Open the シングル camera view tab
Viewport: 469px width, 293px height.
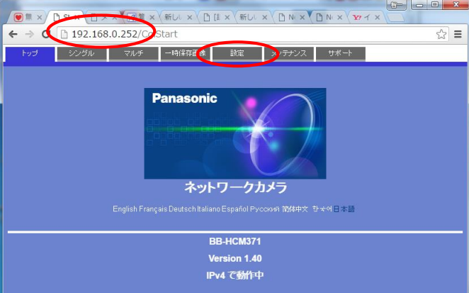pyautogui.click(x=81, y=54)
